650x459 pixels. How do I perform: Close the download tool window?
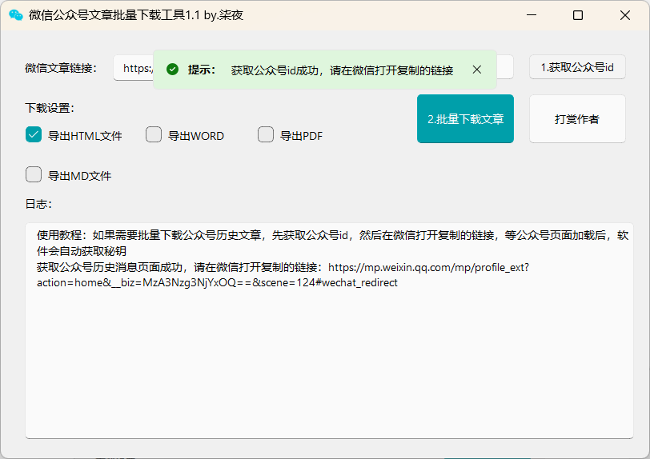[x=624, y=15]
